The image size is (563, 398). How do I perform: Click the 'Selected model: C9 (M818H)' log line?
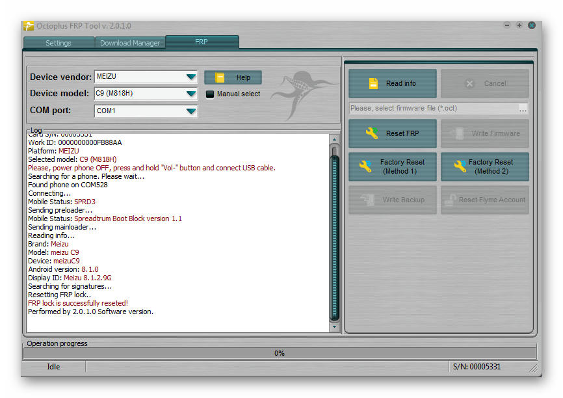[72, 159]
